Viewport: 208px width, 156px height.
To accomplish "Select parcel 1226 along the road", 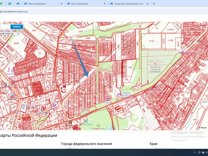I will [x=88, y=111].
